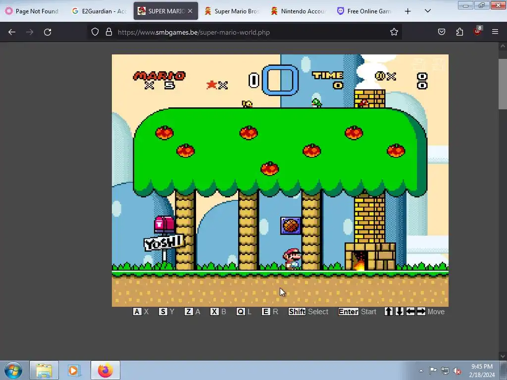Switch to the Free Online Games tab
The width and height of the screenshot is (507, 380).
tap(364, 11)
